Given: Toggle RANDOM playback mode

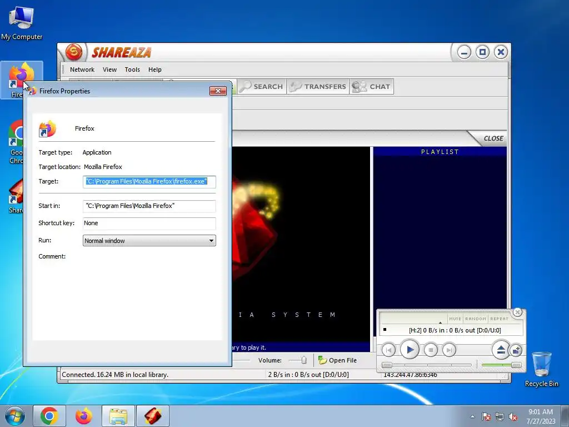Looking at the screenshot, I should coord(476,319).
